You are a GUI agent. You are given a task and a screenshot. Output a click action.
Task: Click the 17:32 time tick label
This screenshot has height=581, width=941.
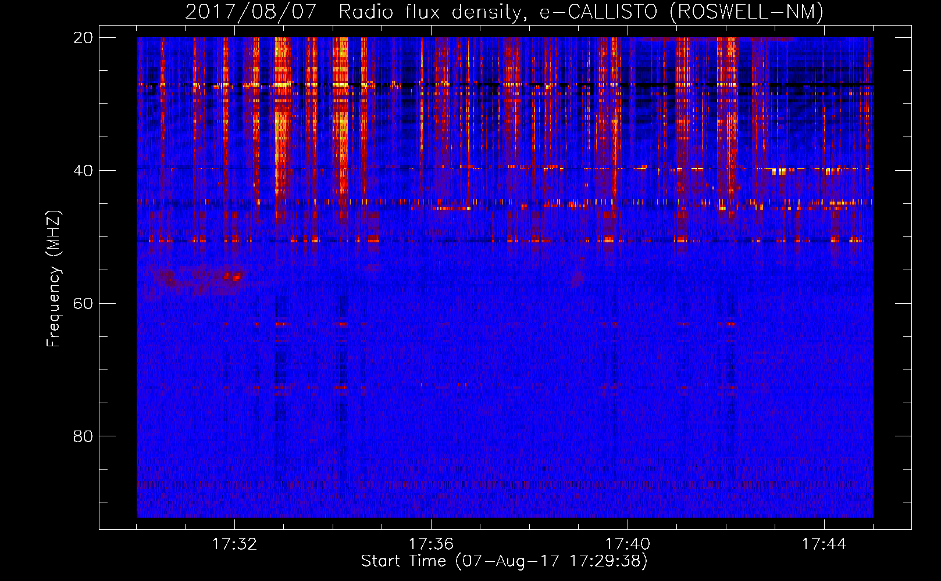[x=234, y=544]
